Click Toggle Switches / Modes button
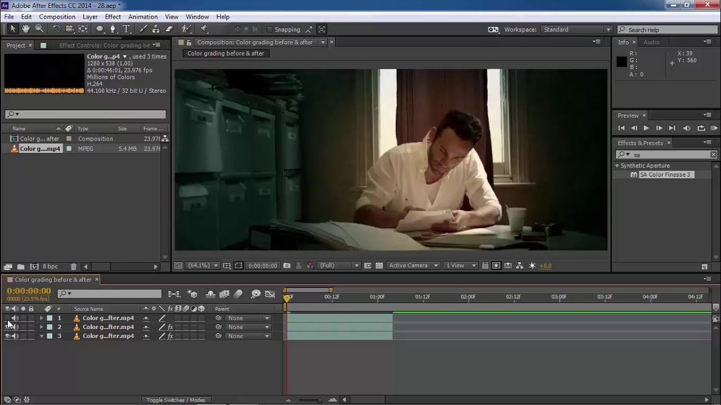Viewport: 721px width, 405px height. pos(176,400)
